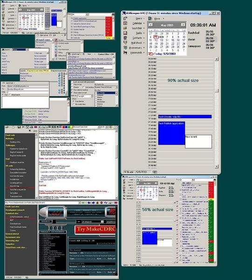The height and width of the screenshot is (280, 252).
Task: Open font name dropdown in code editor
Action: tap(99, 127)
